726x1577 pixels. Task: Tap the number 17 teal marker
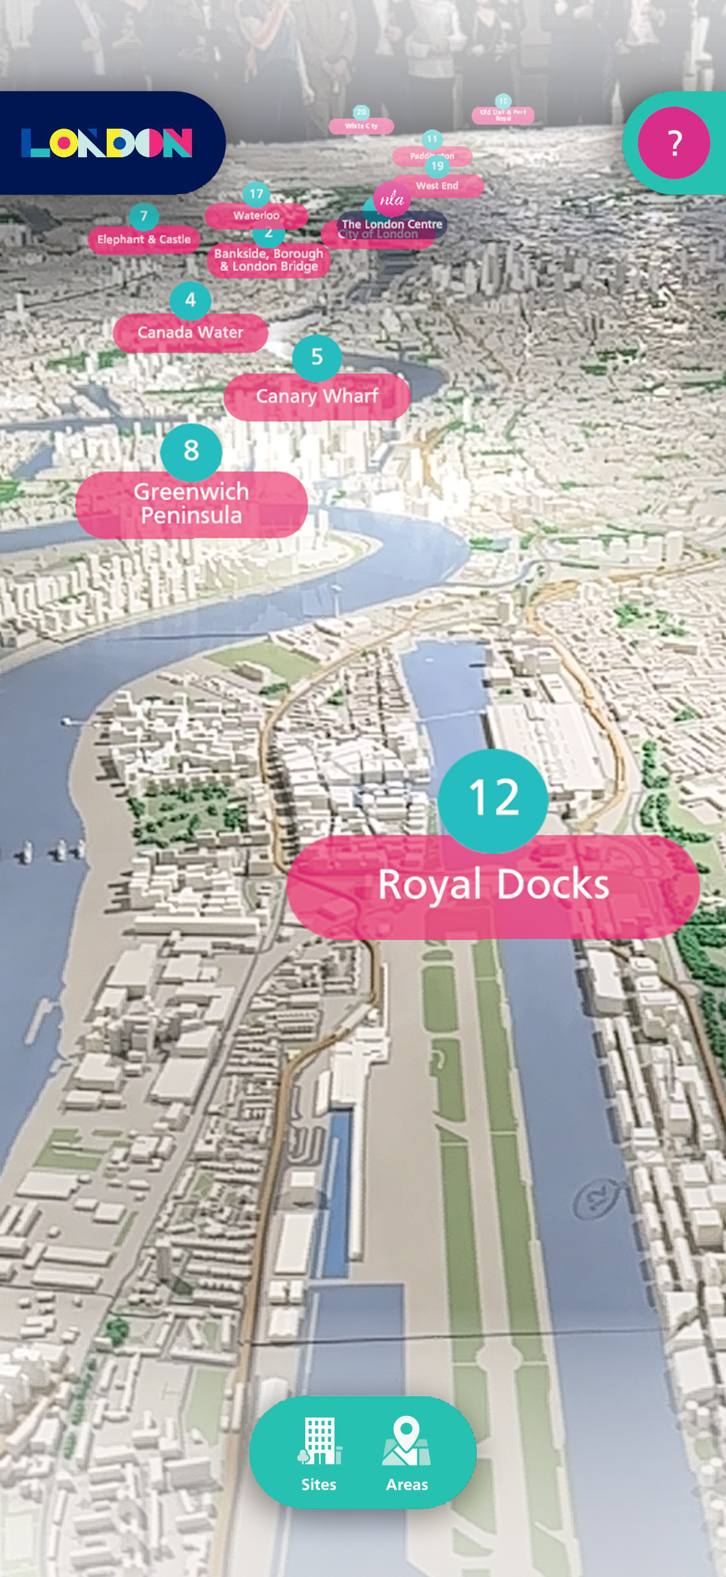coord(256,195)
